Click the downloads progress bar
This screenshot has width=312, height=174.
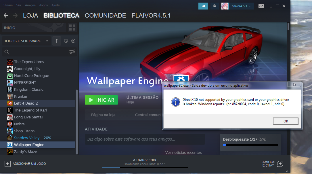pyautogui.click(x=145, y=167)
